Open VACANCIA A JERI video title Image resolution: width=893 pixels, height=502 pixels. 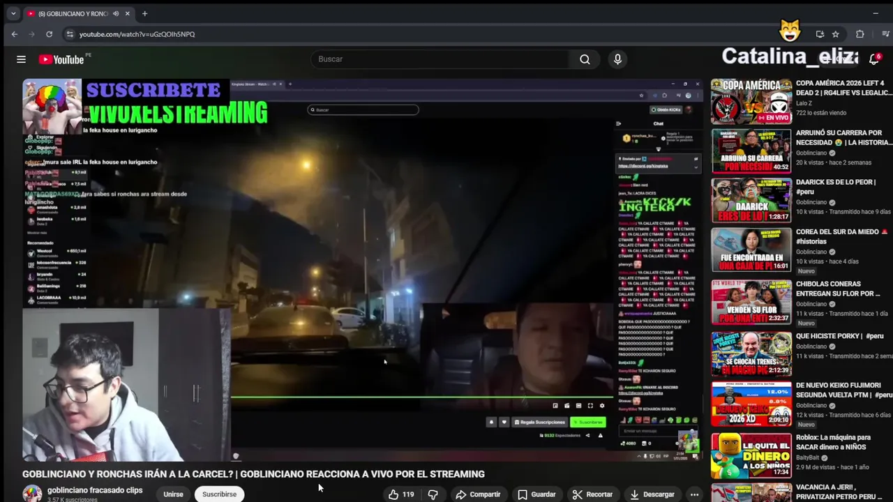pyautogui.click(x=841, y=492)
